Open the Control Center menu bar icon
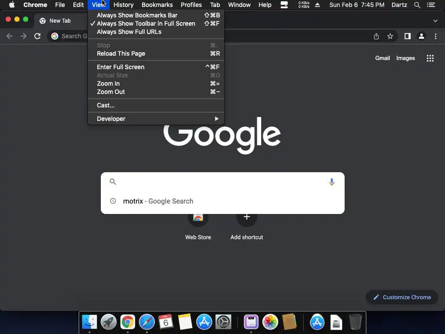The height and width of the screenshot is (334, 445). click(431, 5)
